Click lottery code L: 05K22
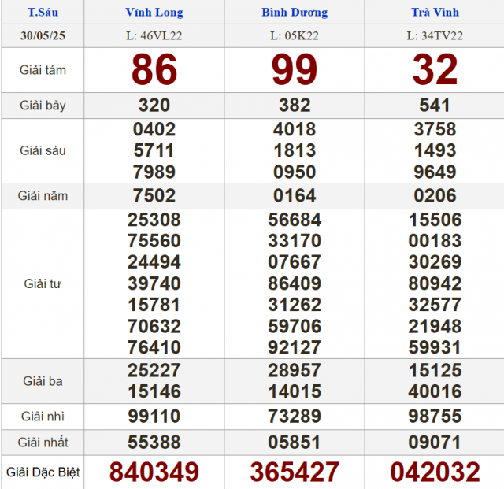The width and height of the screenshot is (504, 489). pyautogui.click(x=295, y=35)
